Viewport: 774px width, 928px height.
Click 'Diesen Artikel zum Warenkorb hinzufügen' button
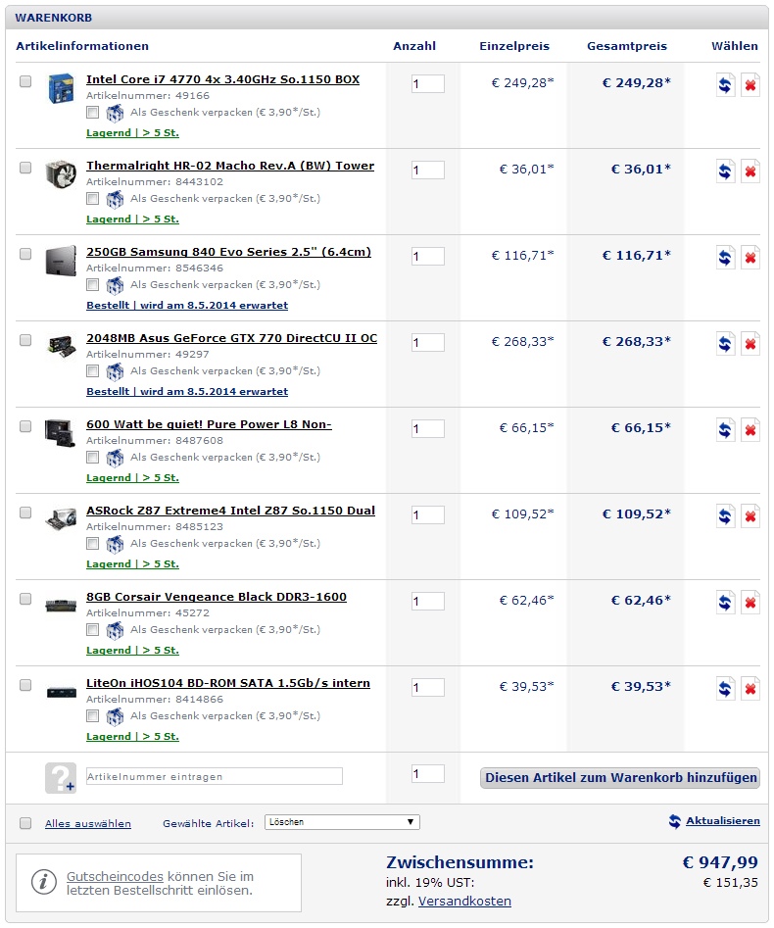[x=621, y=778]
